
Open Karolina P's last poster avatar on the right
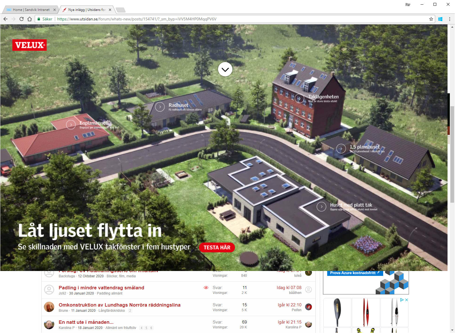click(x=309, y=324)
